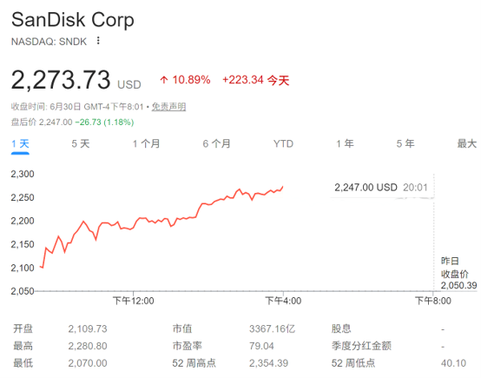Click the SanDisk Corp title
The height and width of the screenshot is (378, 481).
point(73,20)
